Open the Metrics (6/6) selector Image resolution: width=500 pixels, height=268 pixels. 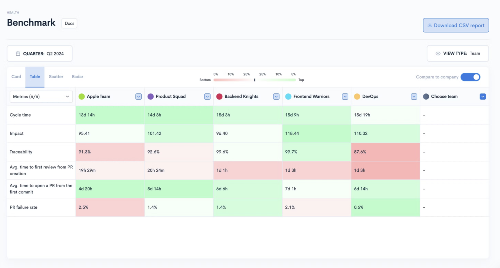point(41,96)
